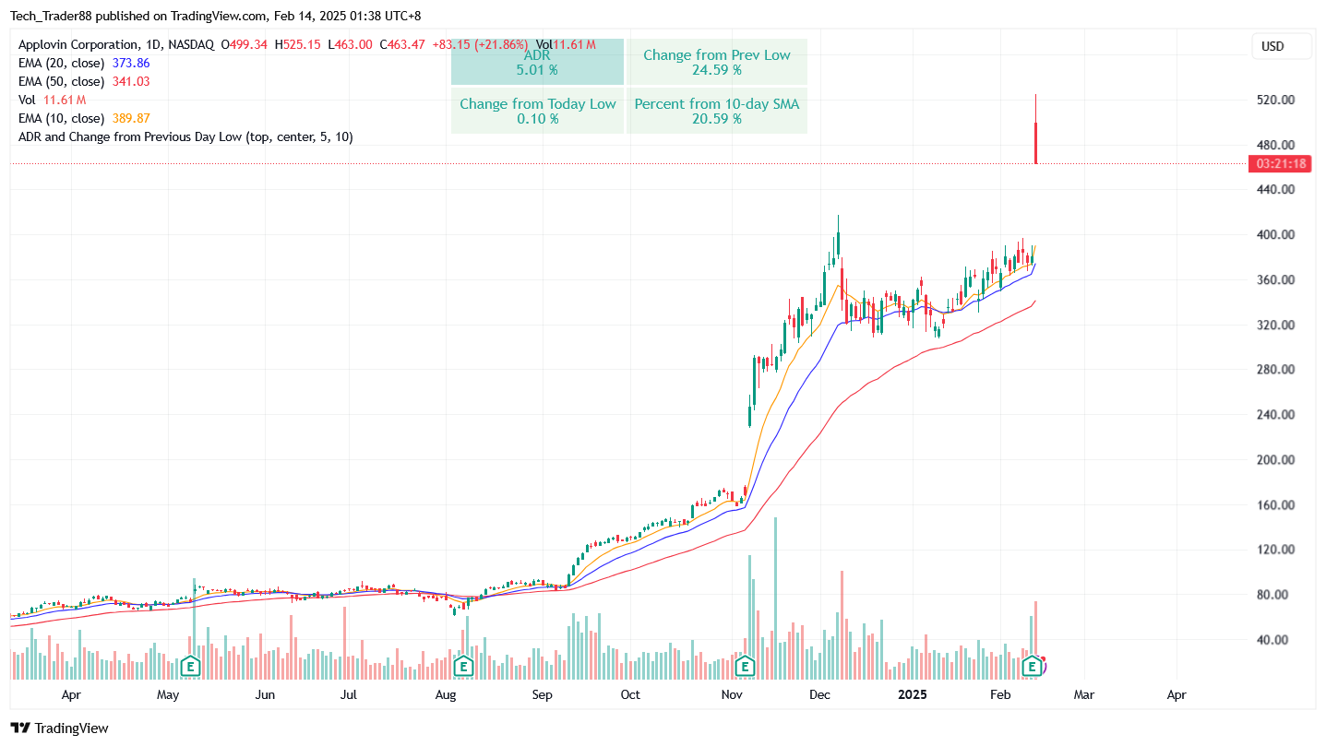Click the Feb label on time axis

1001,694
